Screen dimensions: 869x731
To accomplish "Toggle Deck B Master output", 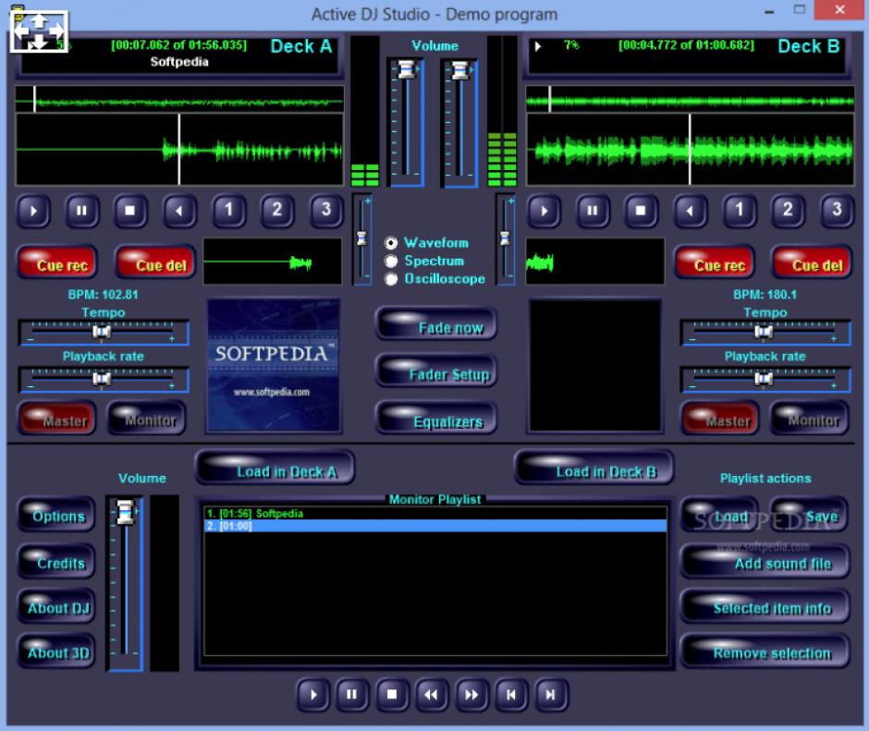I will [x=719, y=419].
